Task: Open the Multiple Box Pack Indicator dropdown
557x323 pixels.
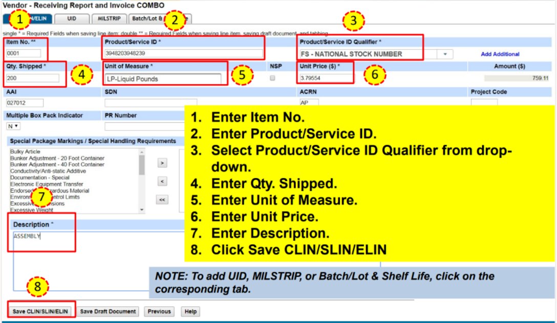Action: click(x=11, y=126)
